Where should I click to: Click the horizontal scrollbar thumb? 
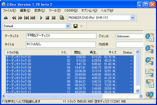[55, 96]
